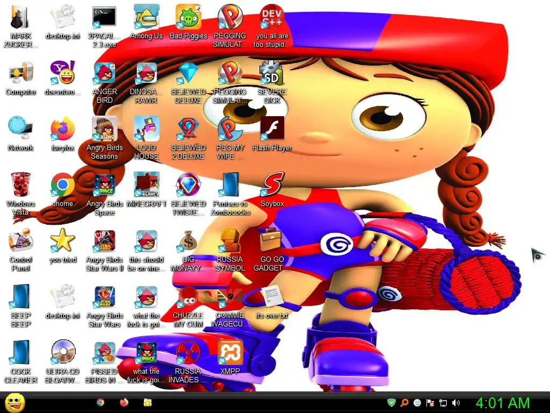This screenshot has width=550, height=413.
Task: Launch the Angry Birds Space shortcut
Action: (x=104, y=194)
